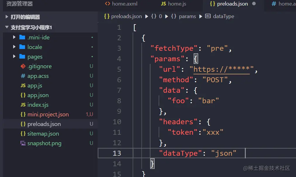Open app.json in the file tree
Screen dimensions: 296x177
(38, 95)
